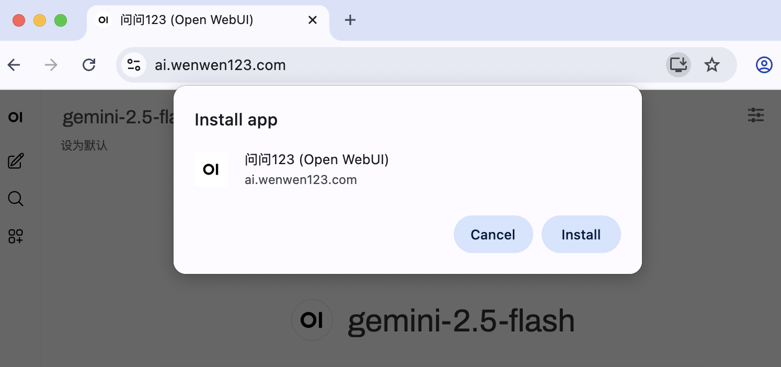The image size is (781, 367).
Task: Click the Open WebUI logo in the sidebar
Action: point(16,117)
